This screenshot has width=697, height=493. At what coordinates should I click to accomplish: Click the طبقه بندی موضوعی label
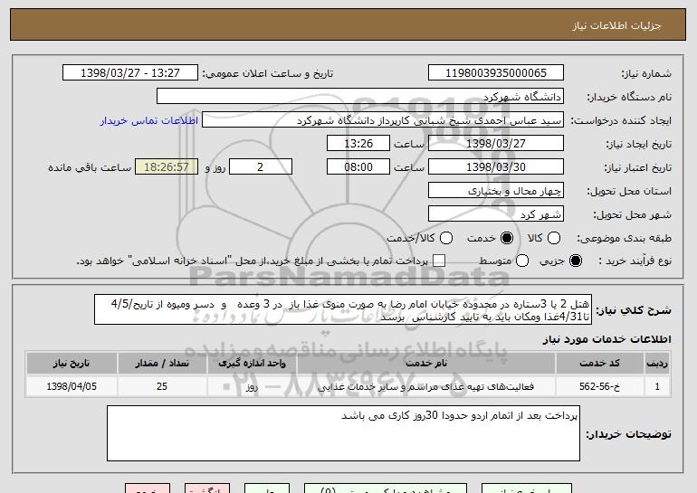click(x=624, y=238)
